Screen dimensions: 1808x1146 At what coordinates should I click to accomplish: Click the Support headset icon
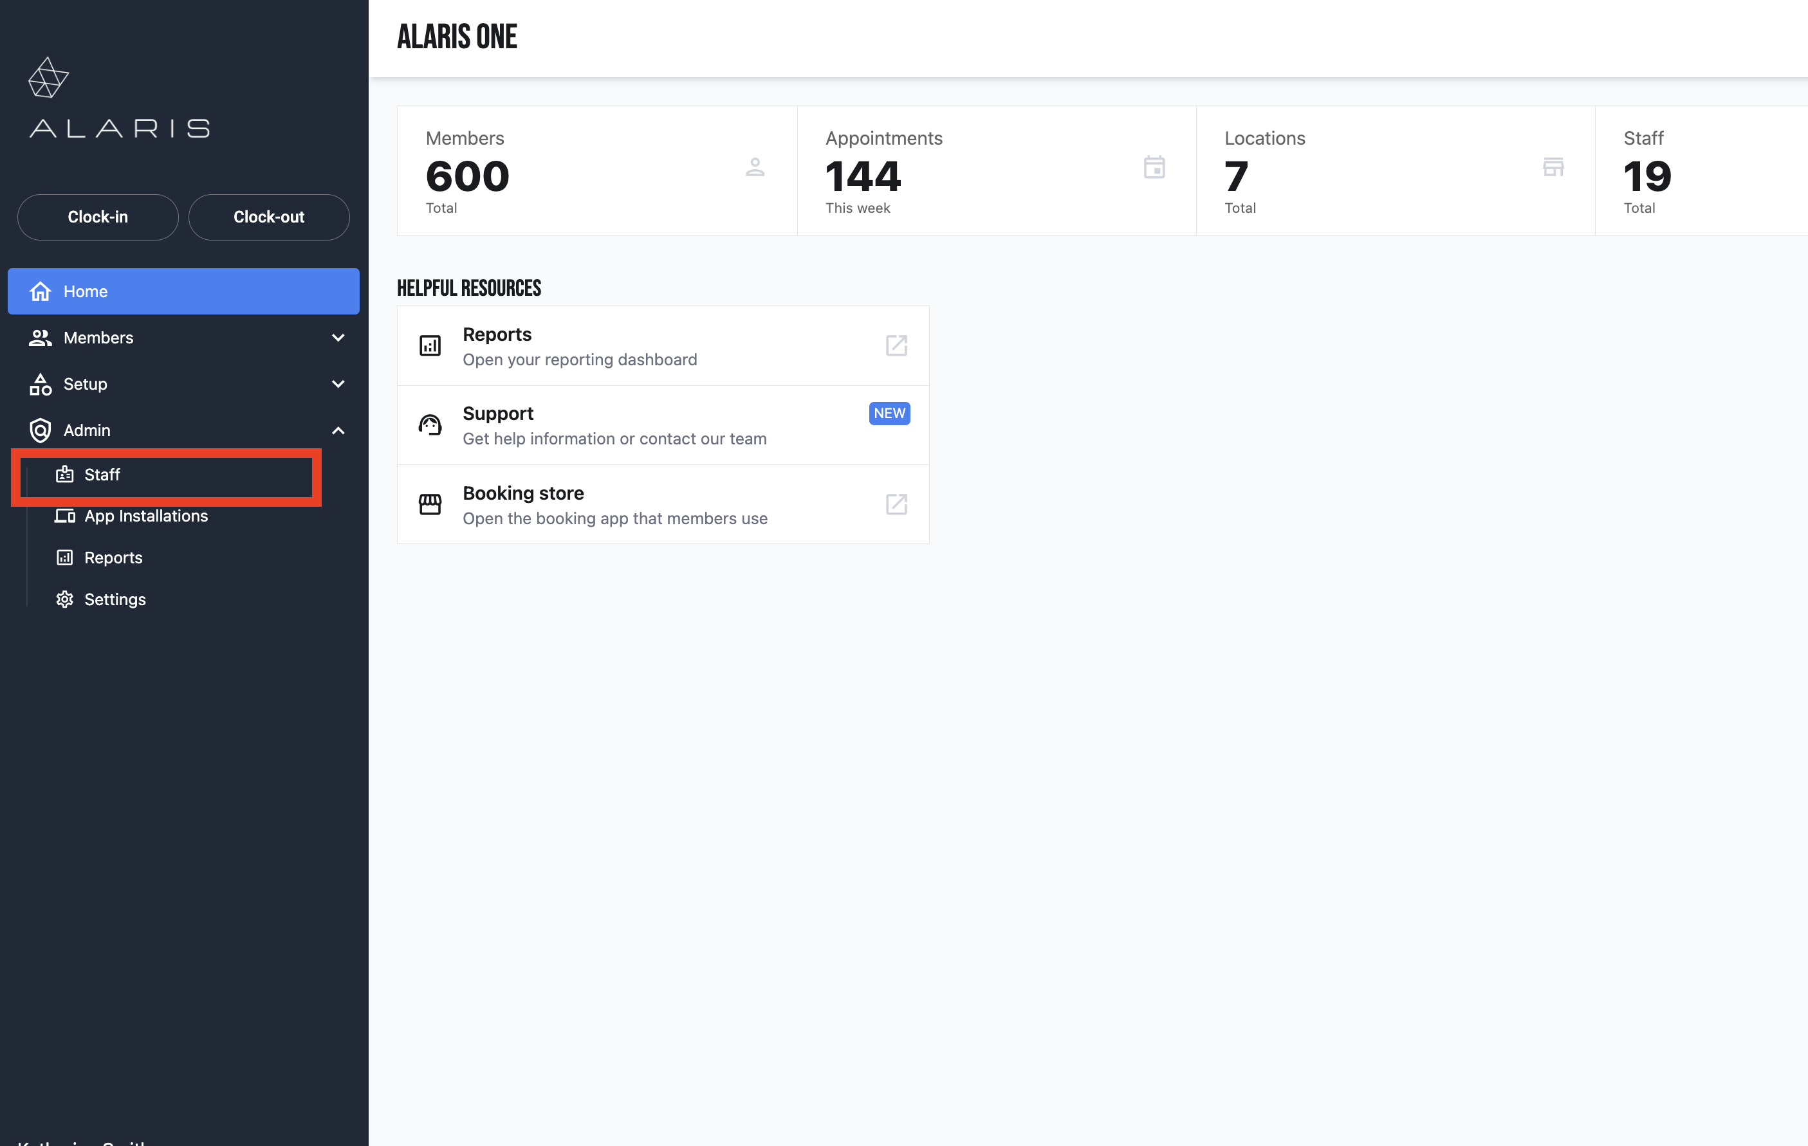coord(429,426)
